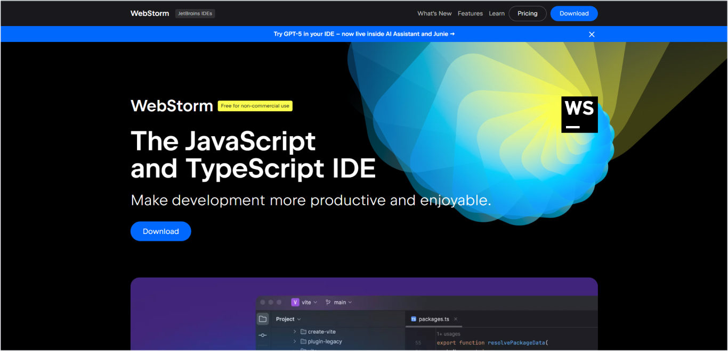Screen dimensions: 728x351
Task: Open the main branch dropdown
Action: [x=350, y=302]
